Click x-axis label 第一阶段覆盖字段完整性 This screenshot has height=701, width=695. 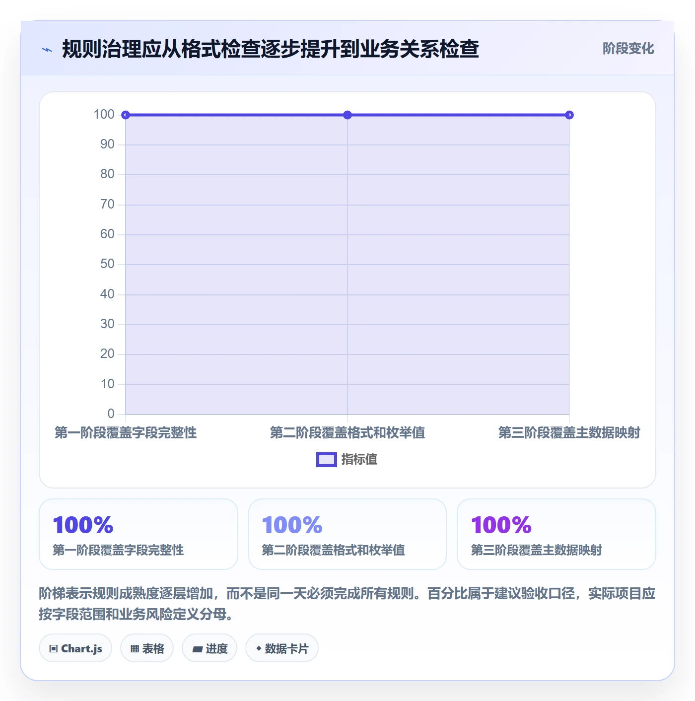click(x=126, y=433)
